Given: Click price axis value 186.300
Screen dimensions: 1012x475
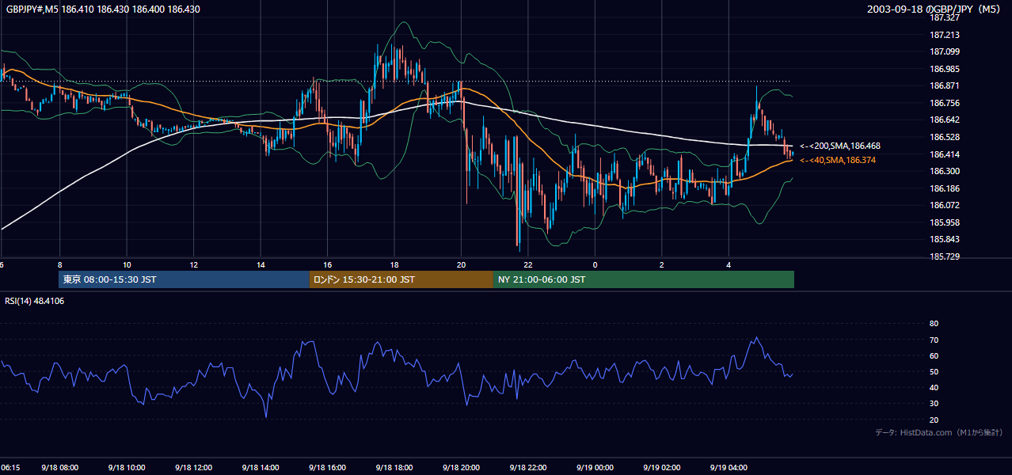Looking at the screenshot, I should (944, 171).
